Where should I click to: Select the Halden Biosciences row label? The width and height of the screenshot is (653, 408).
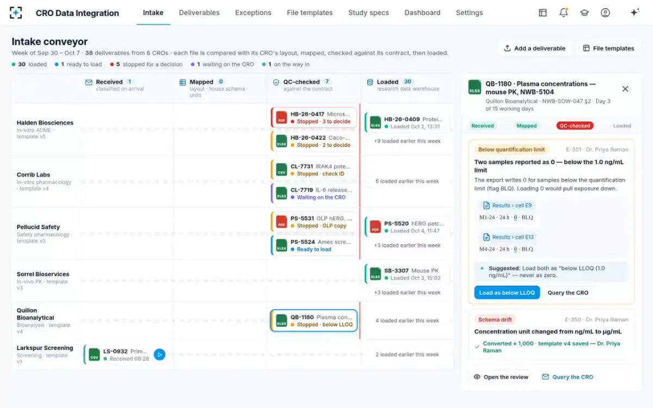(45, 123)
